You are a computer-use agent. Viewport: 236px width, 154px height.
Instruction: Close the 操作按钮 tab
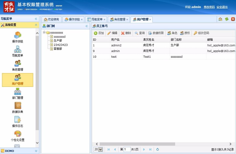point(82,20)
